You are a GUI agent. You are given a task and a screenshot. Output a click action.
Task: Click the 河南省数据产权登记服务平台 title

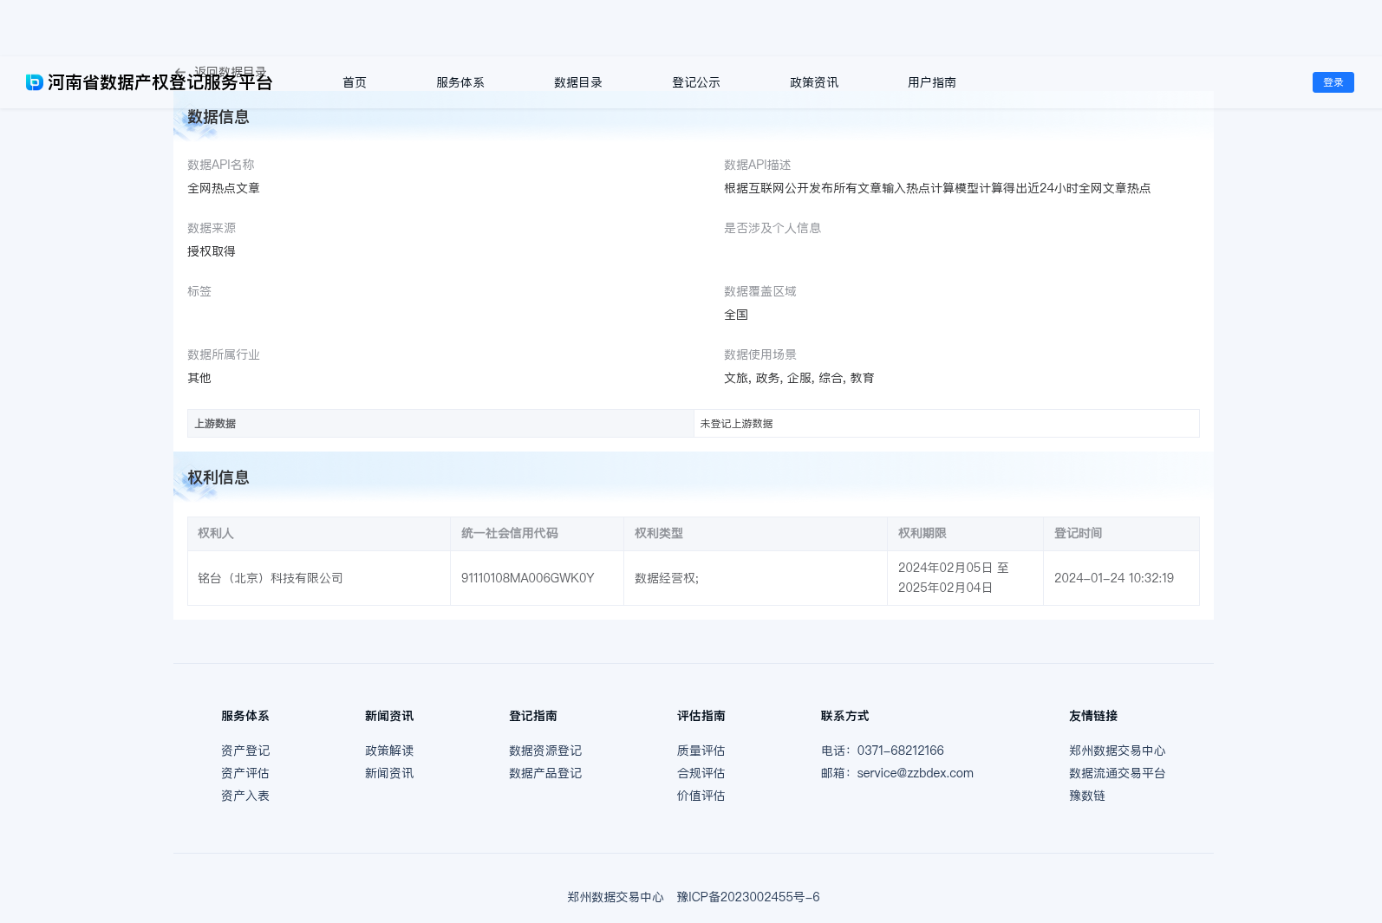pos(160,82)
